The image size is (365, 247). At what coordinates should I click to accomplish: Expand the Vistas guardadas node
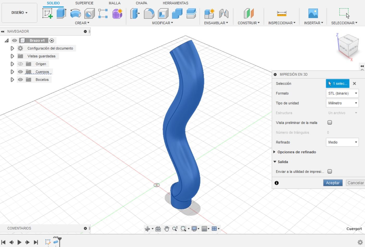point(12,56)
